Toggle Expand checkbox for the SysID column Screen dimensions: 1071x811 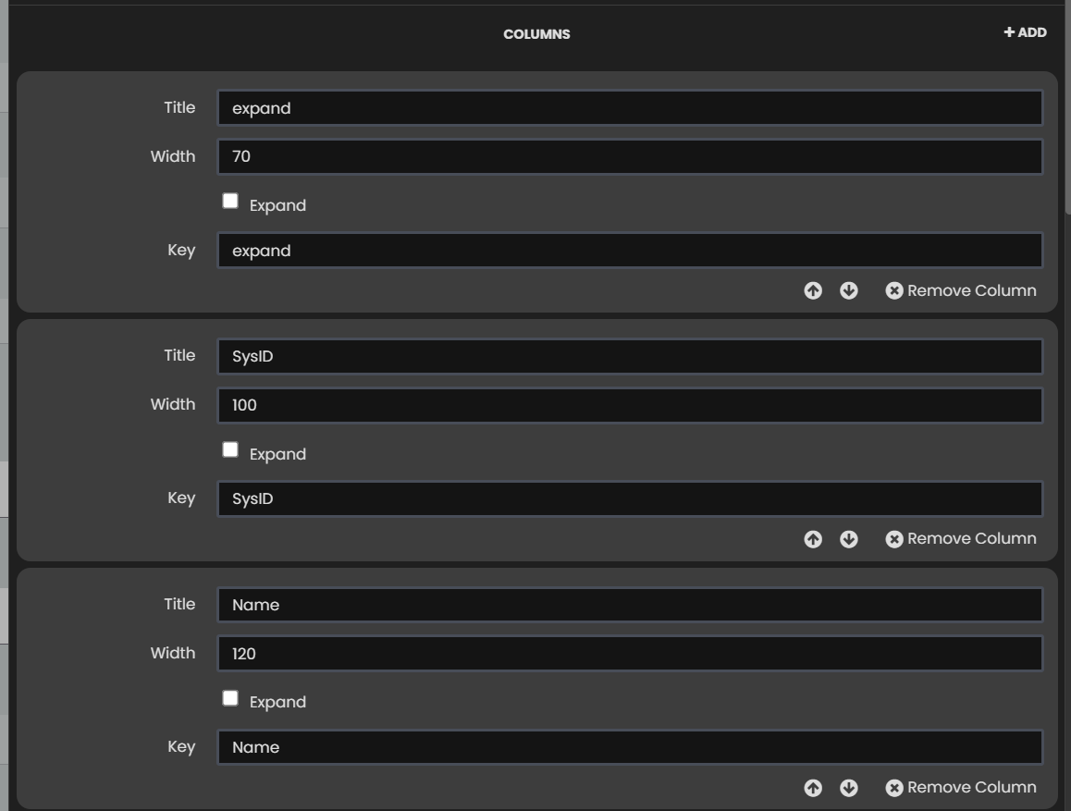[x=230, y=450]
